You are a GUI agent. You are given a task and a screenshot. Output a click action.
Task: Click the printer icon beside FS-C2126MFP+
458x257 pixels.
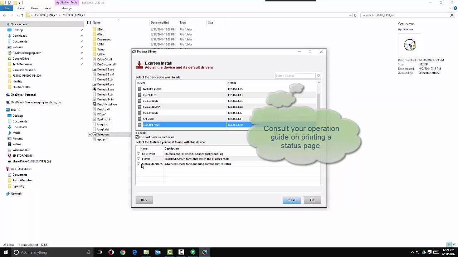[140, 107]
